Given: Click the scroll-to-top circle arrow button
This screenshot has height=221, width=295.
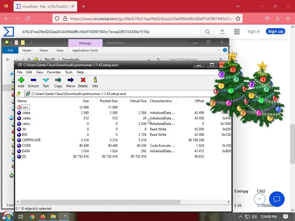Looking at the screenshot, I should coord(260,199).
